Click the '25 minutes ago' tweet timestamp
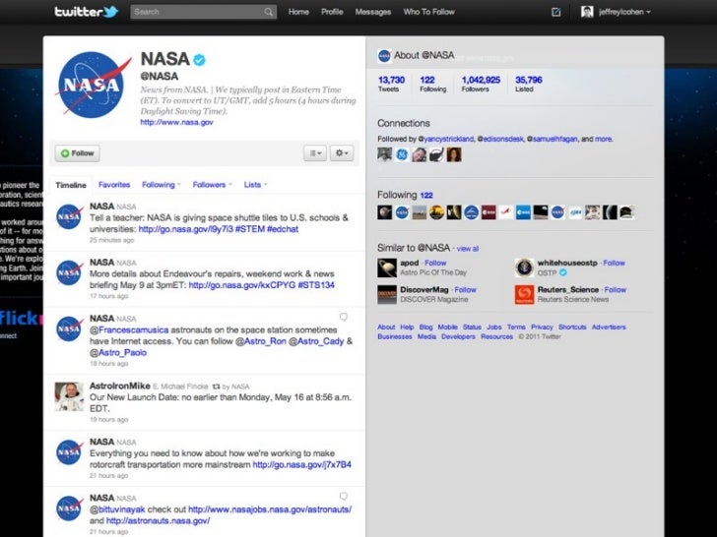This screenshot has height=537, width=717. tap(111, 240)
